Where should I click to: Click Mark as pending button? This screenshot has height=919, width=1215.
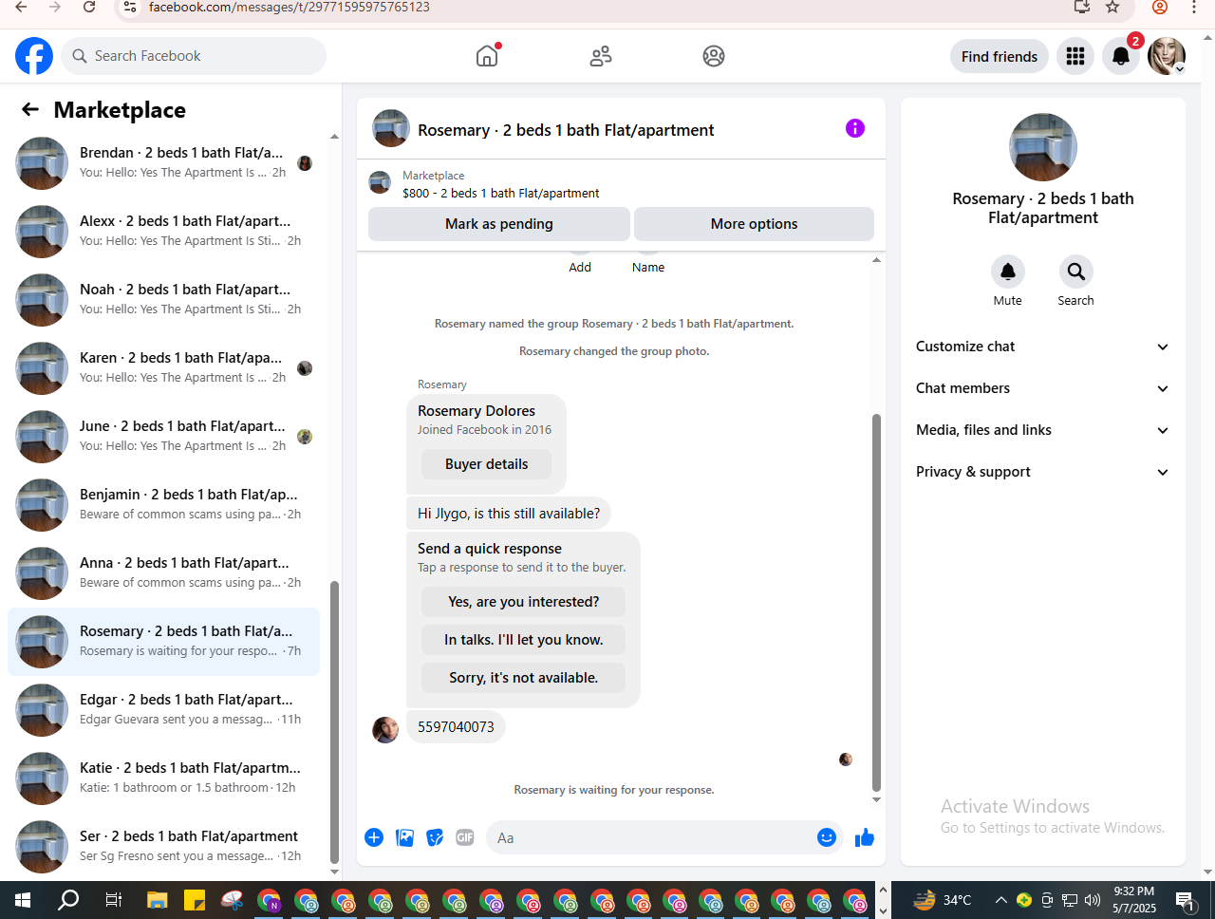499,224
